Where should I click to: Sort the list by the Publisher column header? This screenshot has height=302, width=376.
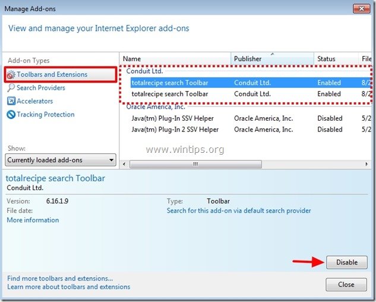[x=272, y=59]
